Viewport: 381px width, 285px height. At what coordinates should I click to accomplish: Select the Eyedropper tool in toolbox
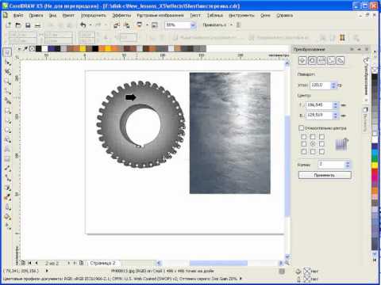[x=8, y=197]
